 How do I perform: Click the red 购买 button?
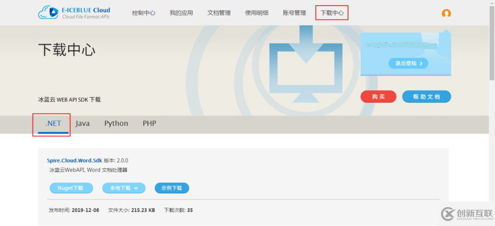tap(378, 97)
